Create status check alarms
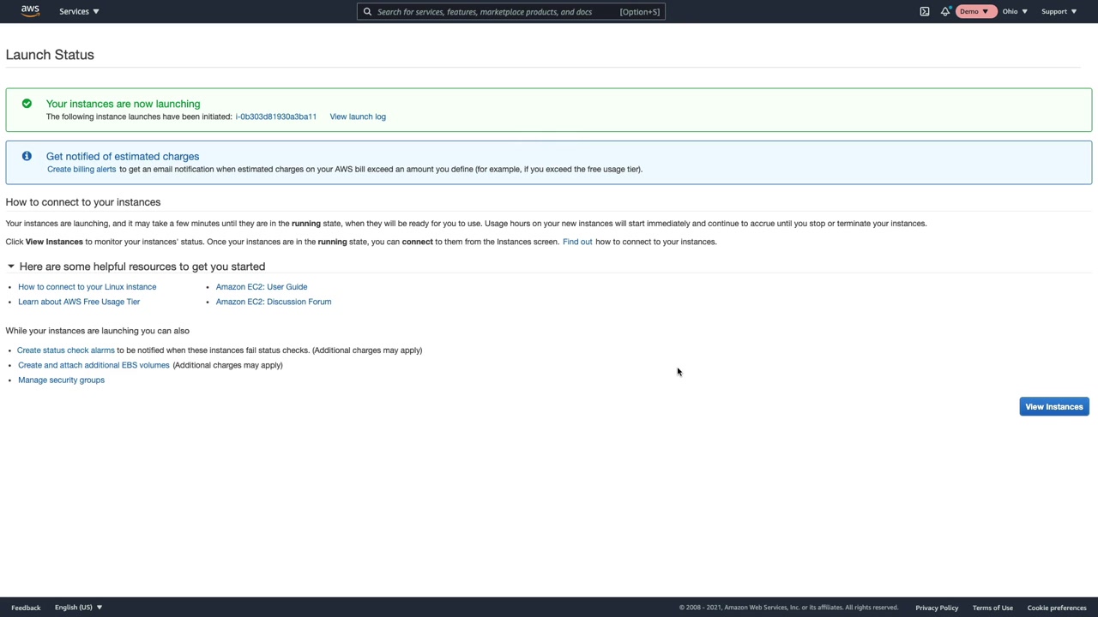The width and height of the screenshot is (1098, 617). pos(66,350)
